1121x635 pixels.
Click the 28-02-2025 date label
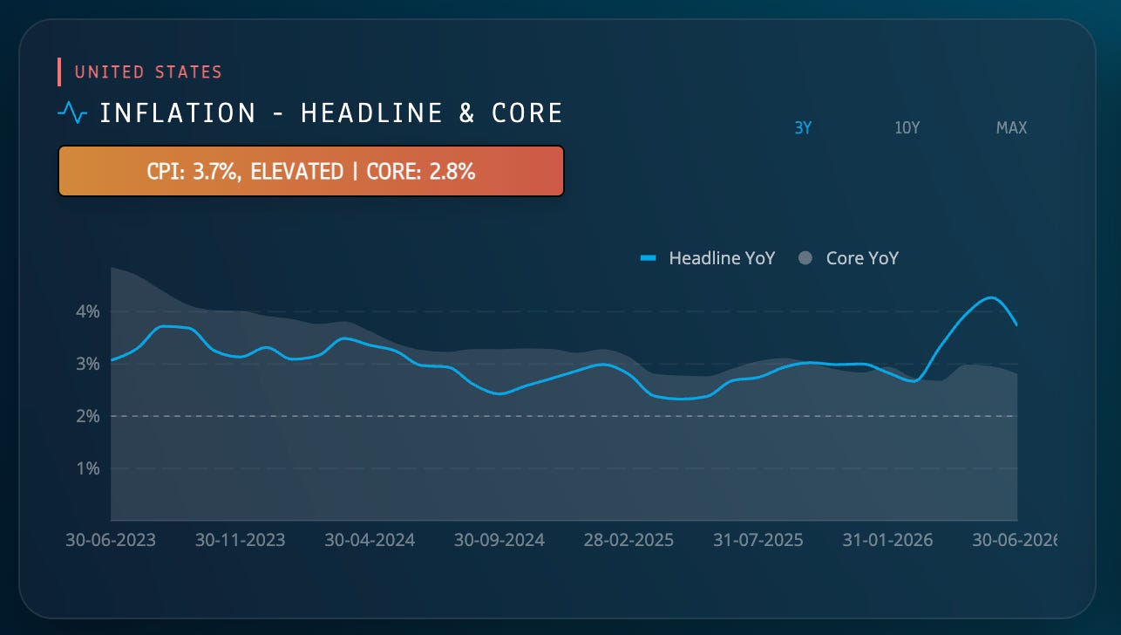[628, 540]
